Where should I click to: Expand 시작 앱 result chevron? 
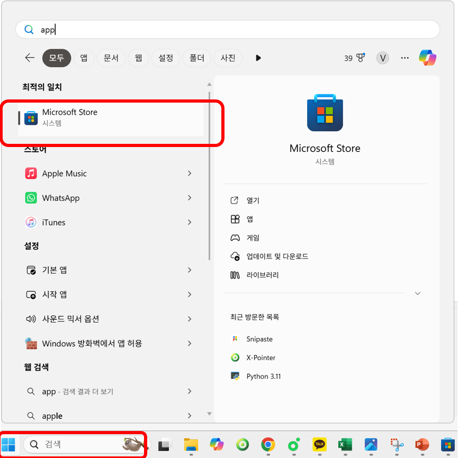coord(190,295)
